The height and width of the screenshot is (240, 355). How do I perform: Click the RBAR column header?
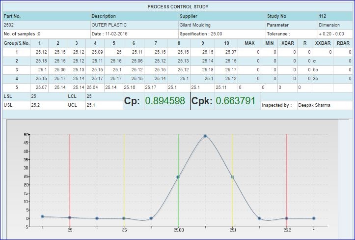tap(343, 43)
